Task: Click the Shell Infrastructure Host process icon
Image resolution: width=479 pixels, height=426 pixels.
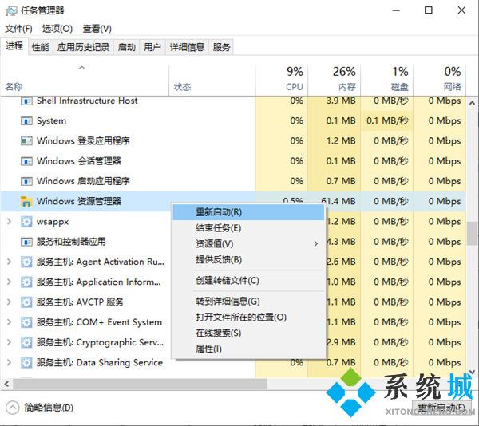Action: [26, 101]
